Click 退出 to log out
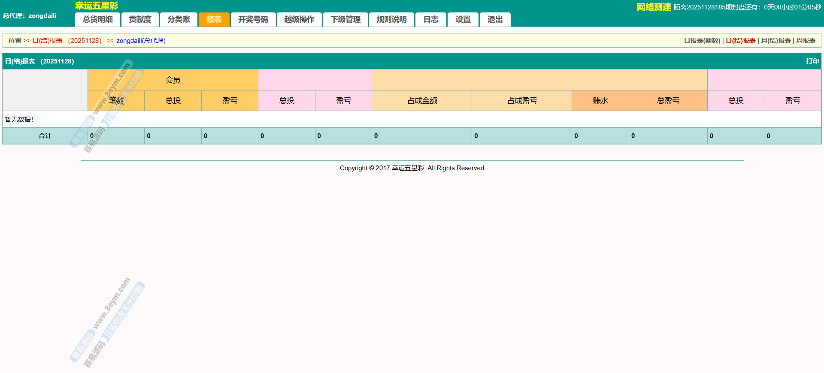Viewport: 824px width, 373px height. click(495, 19)
